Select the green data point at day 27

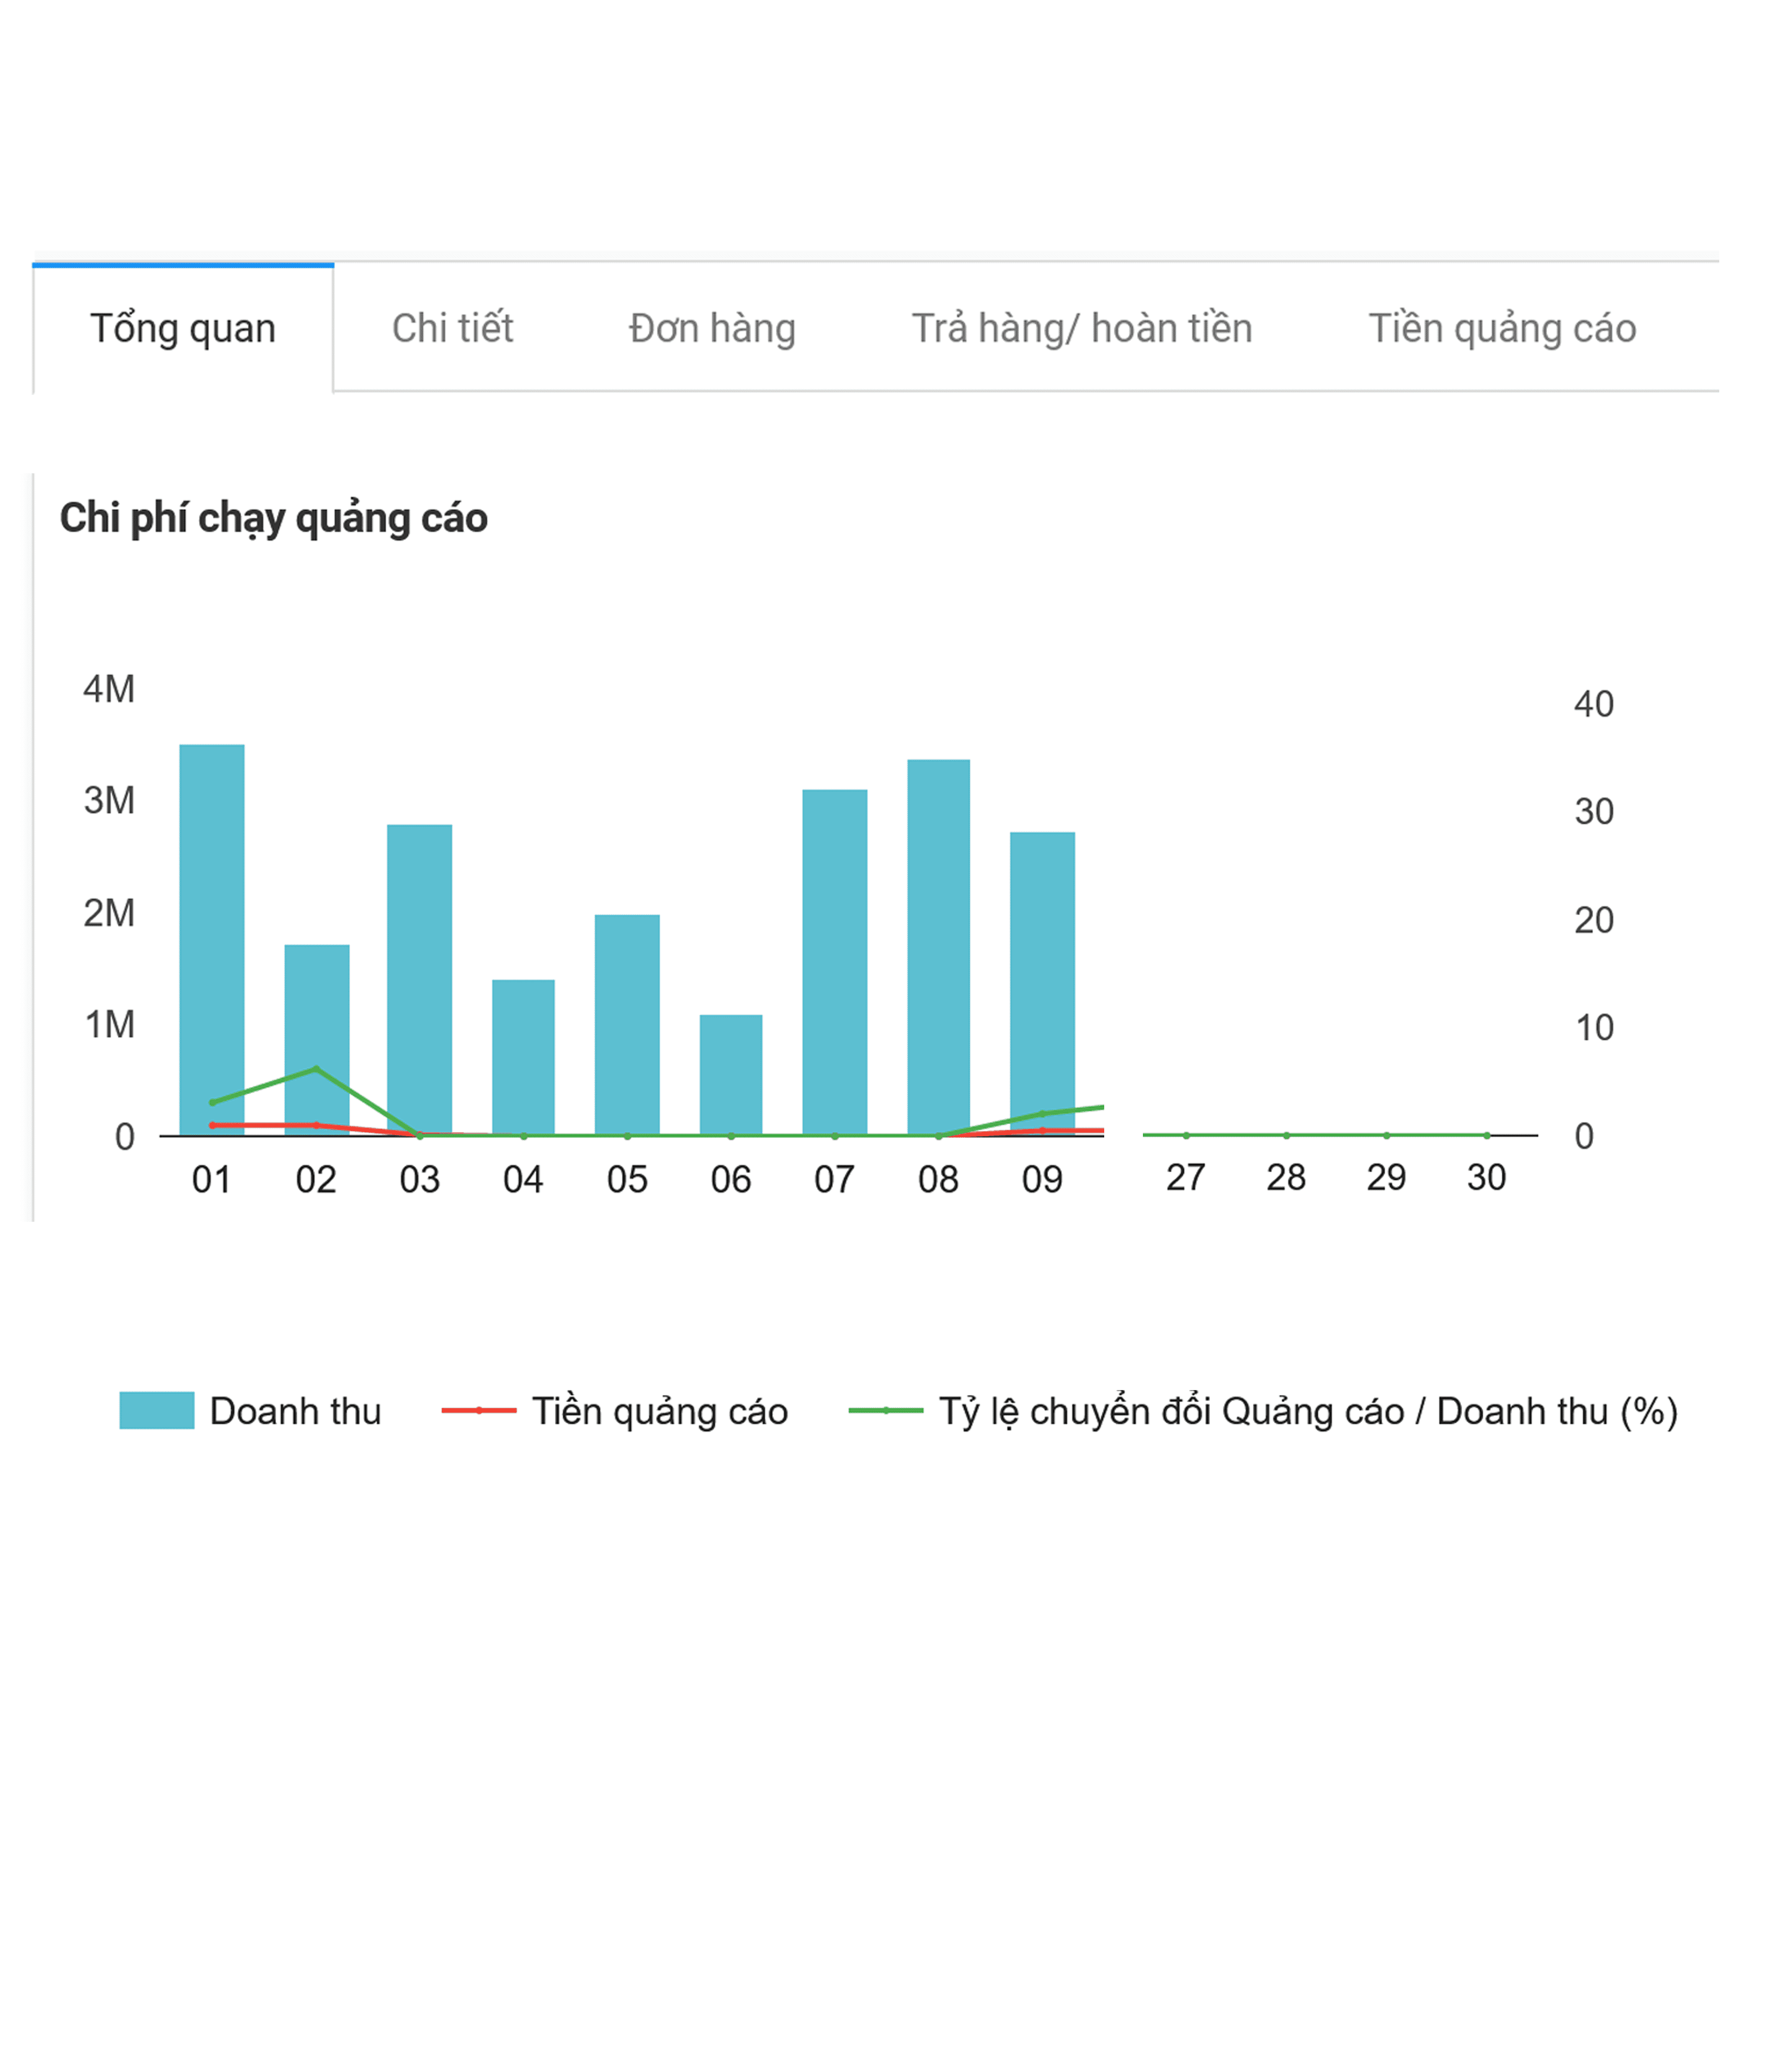point(1186,1135)
